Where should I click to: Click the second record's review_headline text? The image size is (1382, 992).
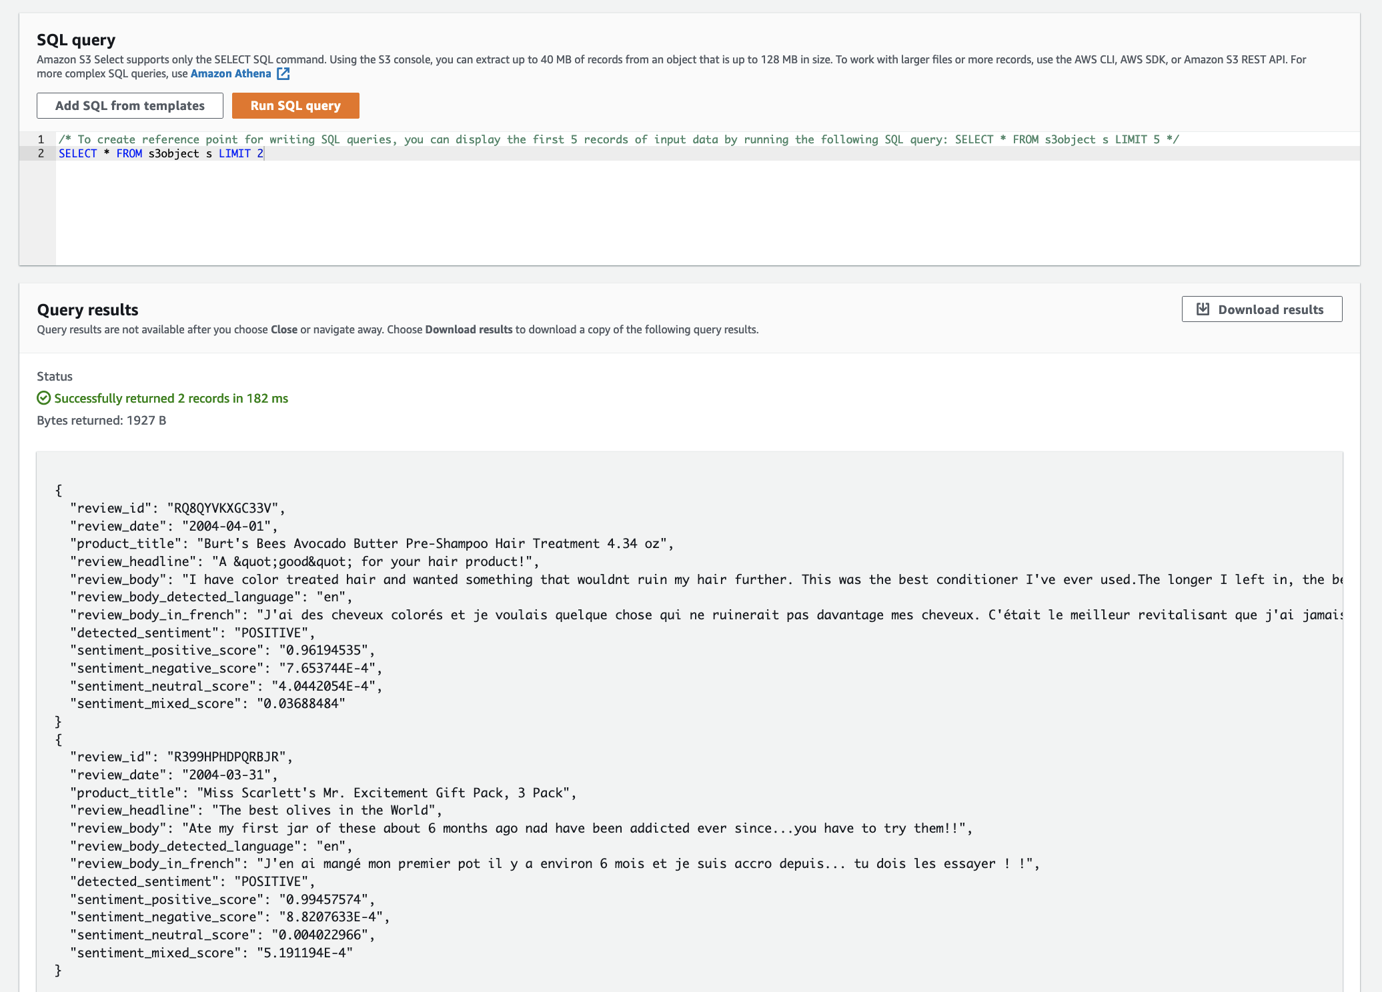click(x=323, y=810)
